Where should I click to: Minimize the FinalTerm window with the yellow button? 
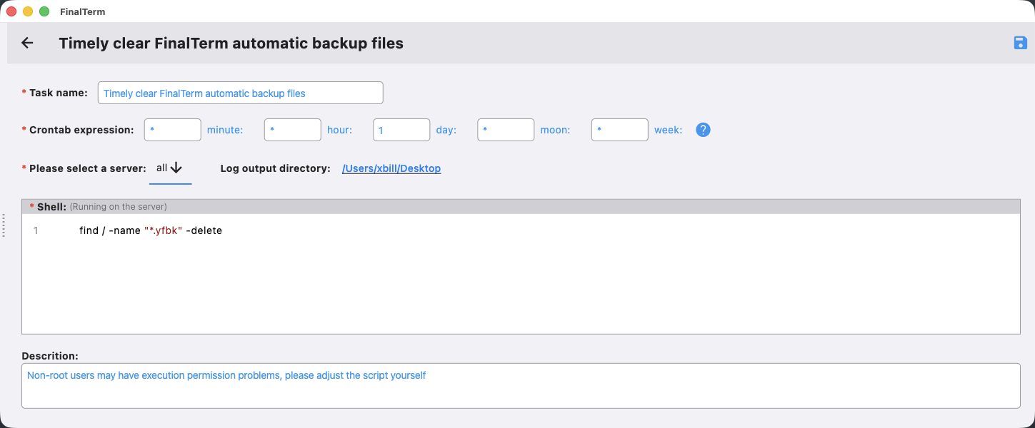click(28, 11)
